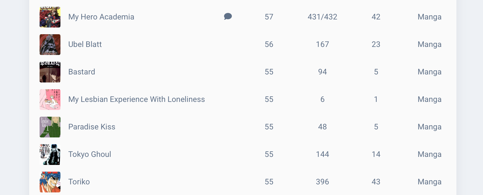Click Manga format label on Ubel Blatt row
The image size is (483, 195).
[x=429, y=44]
